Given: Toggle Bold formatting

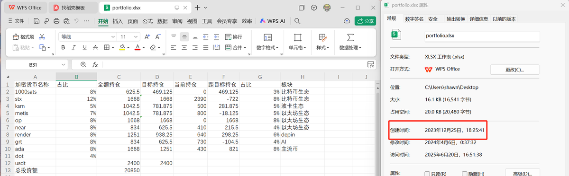Looking at the screenshot, I should [x=63, y=47].
